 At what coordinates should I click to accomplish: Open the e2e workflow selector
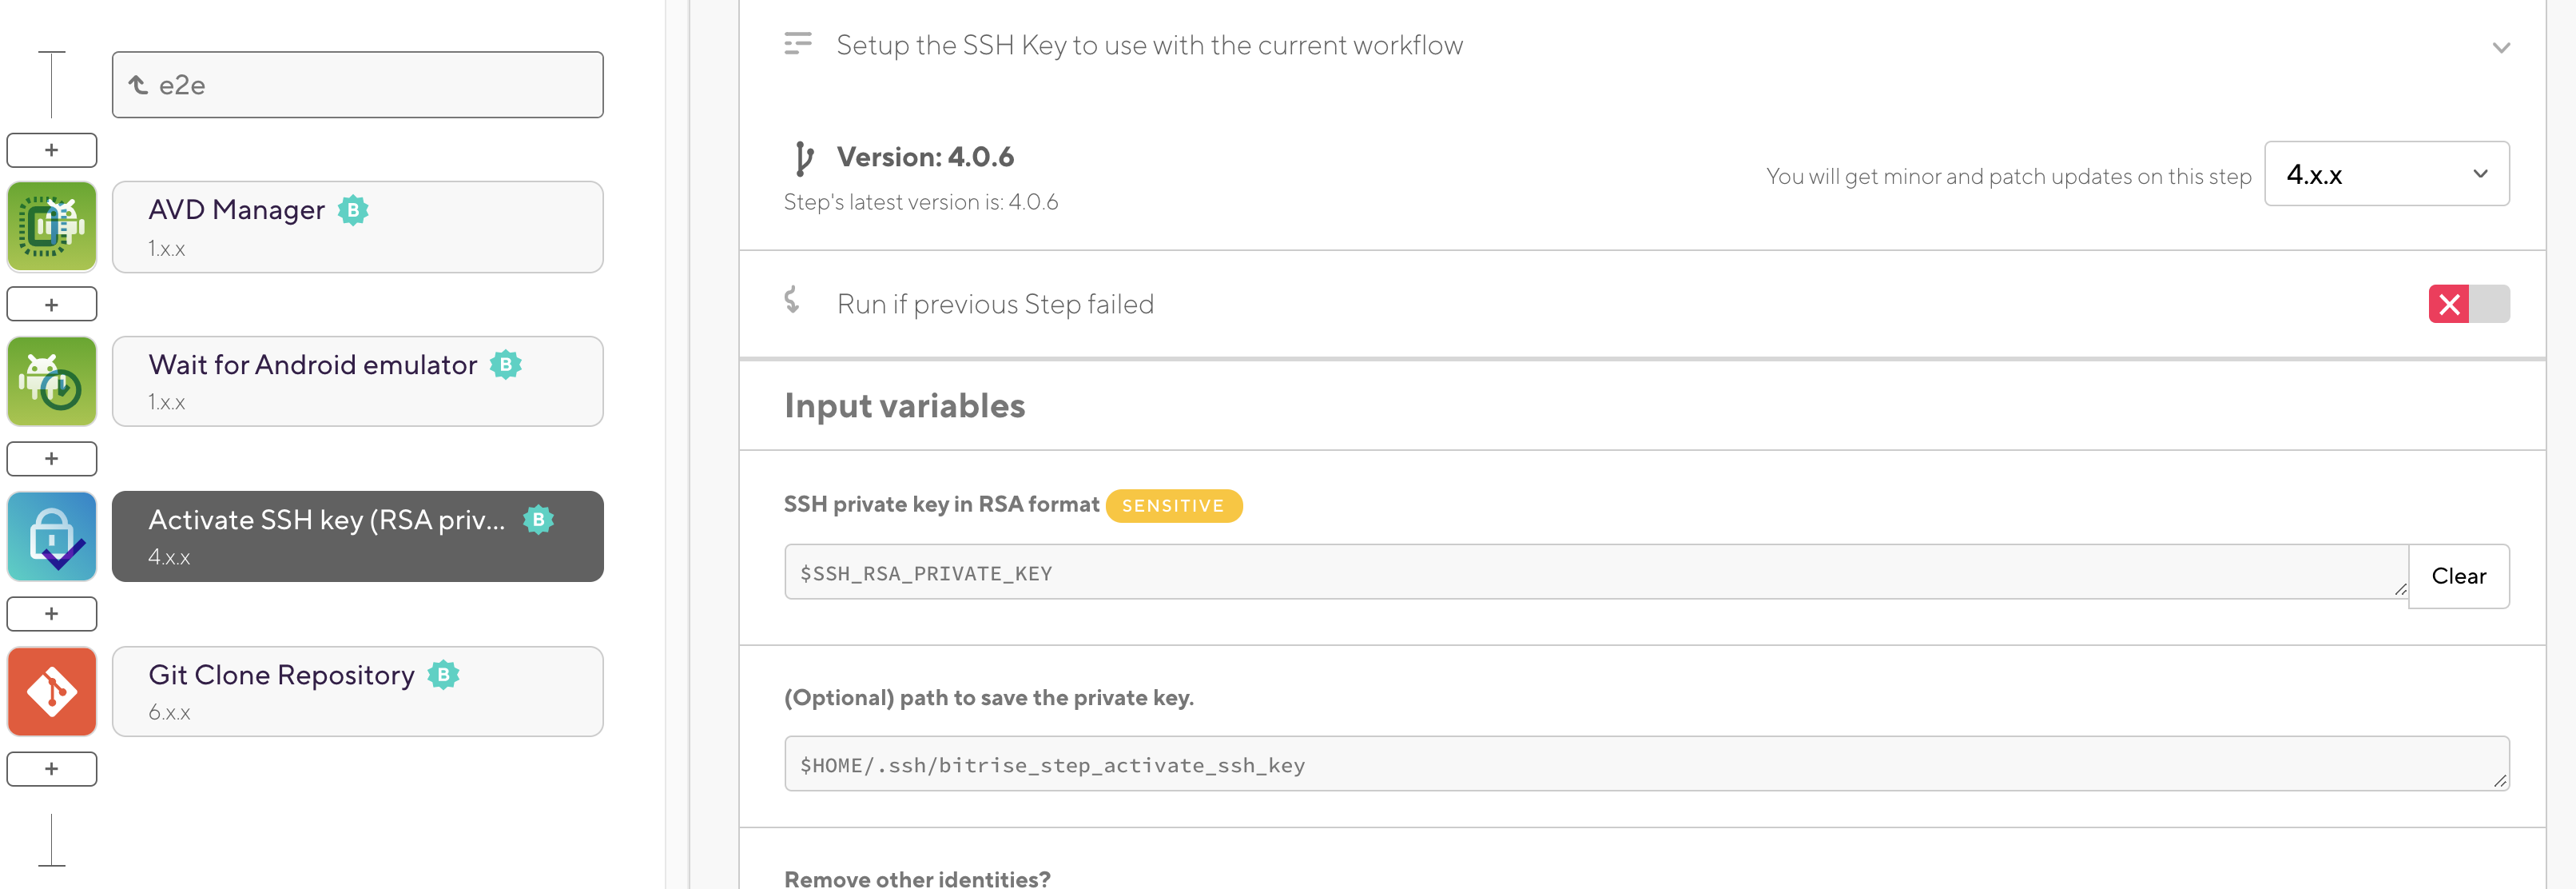pyautogui.click(x=357, y=85)
